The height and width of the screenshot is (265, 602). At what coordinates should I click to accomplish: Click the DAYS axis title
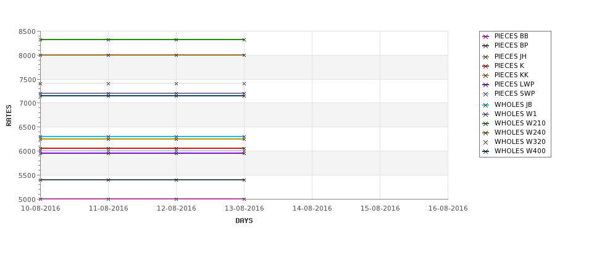pos(244,221)
